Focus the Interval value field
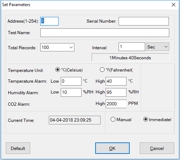The height and width of the screenshot is (160, 180). tap(132, 47)
